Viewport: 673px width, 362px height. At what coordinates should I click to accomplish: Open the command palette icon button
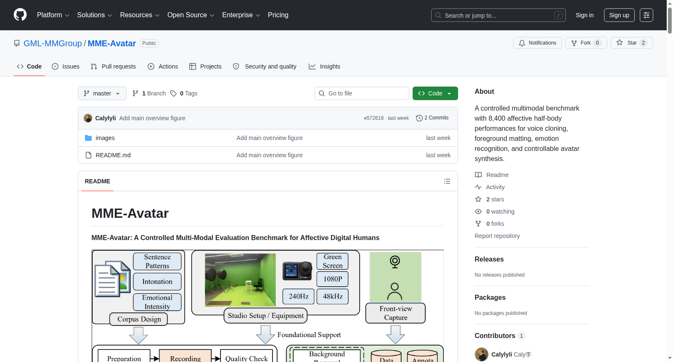[647, 15]
